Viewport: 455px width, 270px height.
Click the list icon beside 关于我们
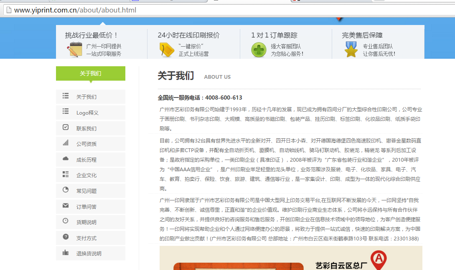click(66, 96)
